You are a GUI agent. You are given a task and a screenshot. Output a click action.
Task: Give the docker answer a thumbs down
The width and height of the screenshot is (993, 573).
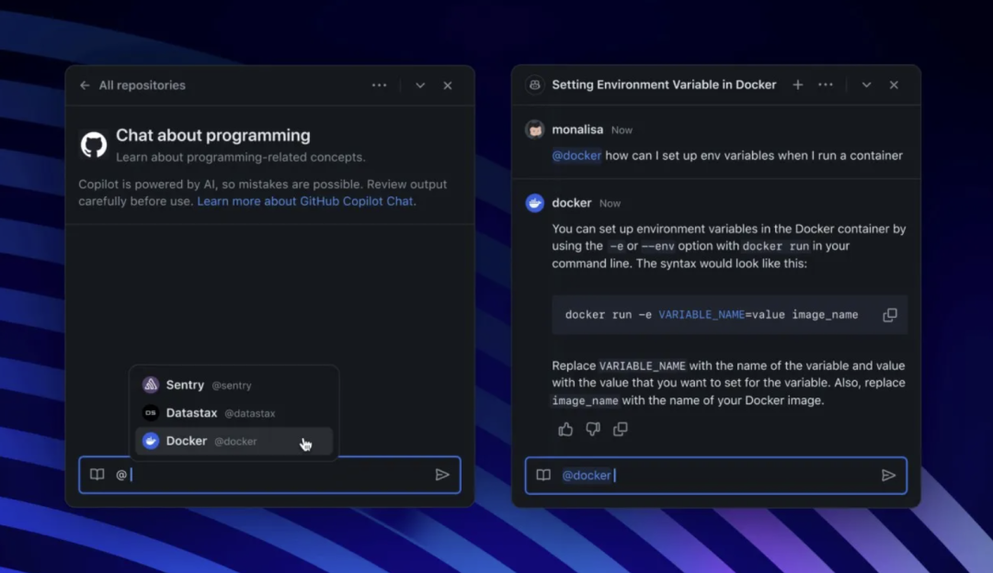click(x=593, y=430)
